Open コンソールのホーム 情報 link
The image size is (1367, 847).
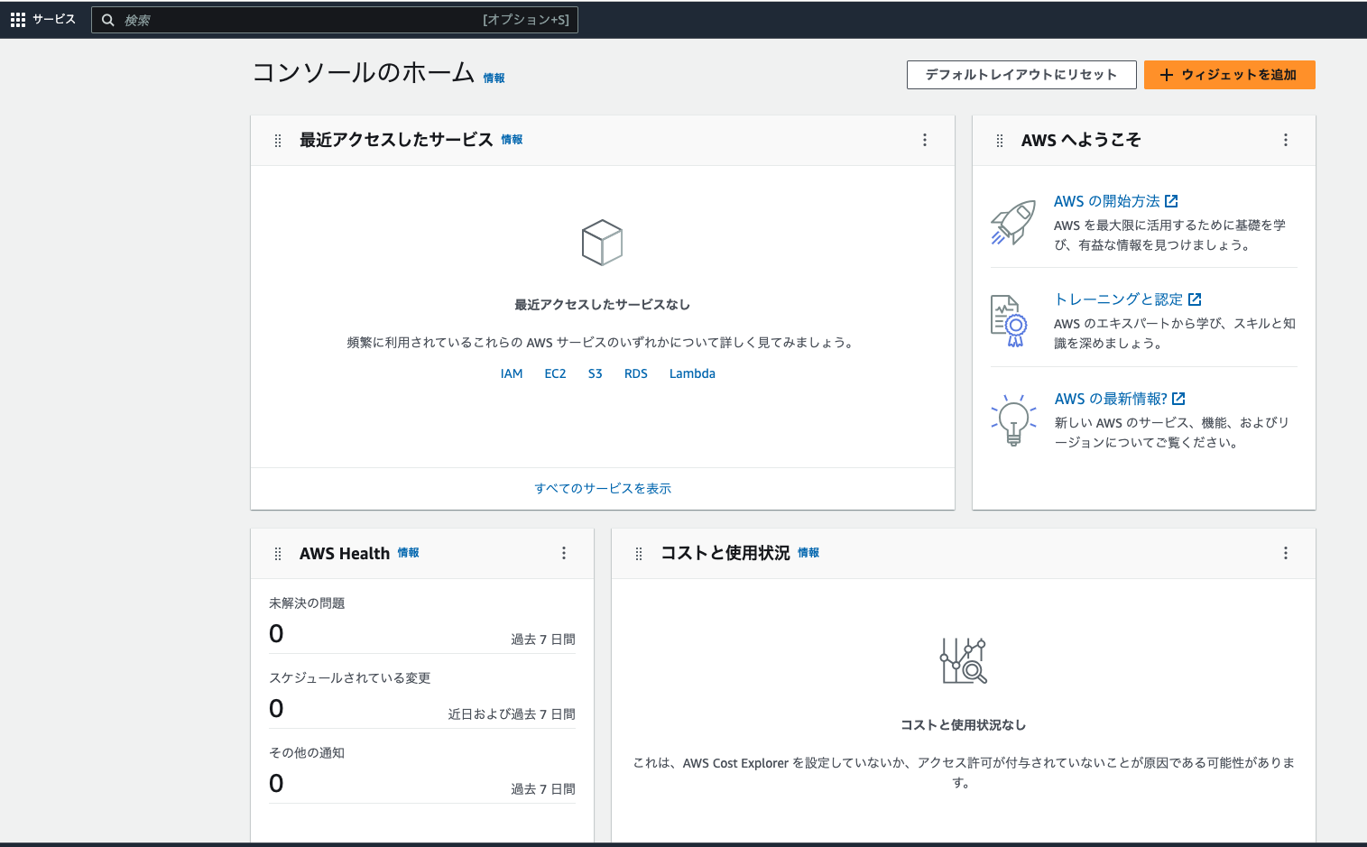tap(494, 78)
